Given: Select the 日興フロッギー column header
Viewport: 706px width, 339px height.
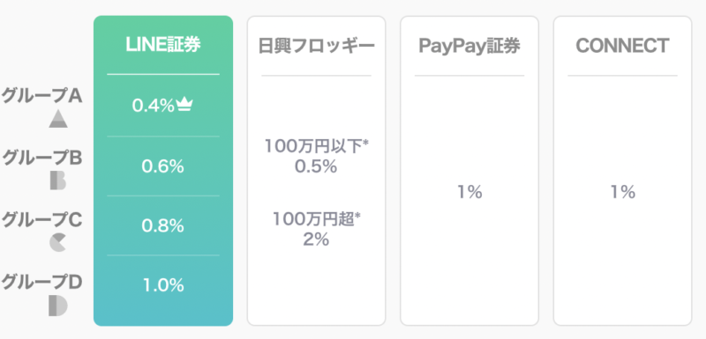Looking at the screenshot, I should (x=317, y=46).
